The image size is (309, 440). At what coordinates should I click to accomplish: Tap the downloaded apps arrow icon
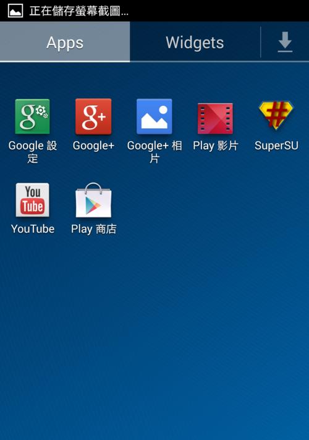tap(285, 42)
